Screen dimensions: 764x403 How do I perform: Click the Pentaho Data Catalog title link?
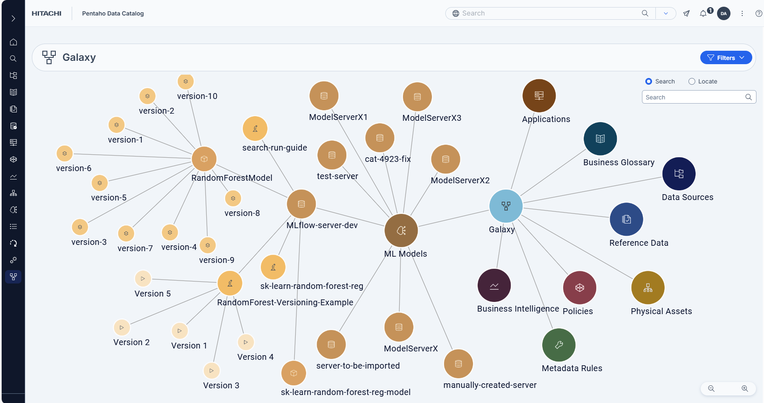(113, 13)
